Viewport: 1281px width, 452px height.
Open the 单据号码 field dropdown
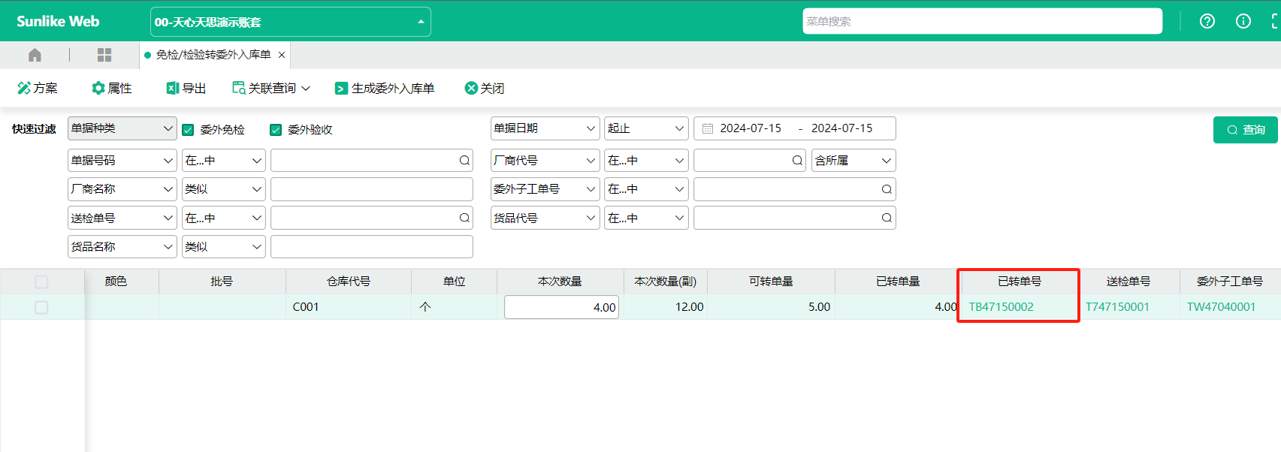[x=122, y=161]
